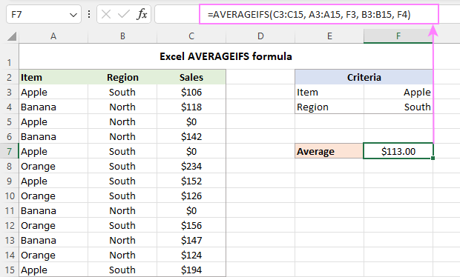Click the $113.00 result cell
The image size is (460, 277).
pyautogui.click(x=398, y=151)
